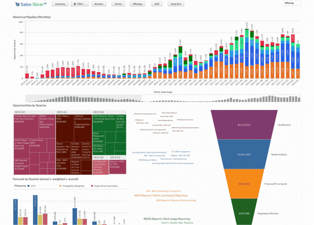Click the Jefferies-Devserv Gateway Implementation tile
This screenshot has height=225, width=314.
pos(83,128)
